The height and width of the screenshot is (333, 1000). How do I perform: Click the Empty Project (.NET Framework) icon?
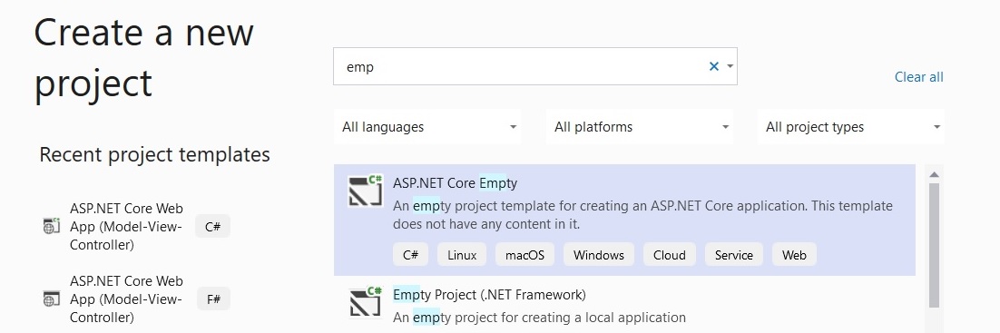tap(366, 301)
